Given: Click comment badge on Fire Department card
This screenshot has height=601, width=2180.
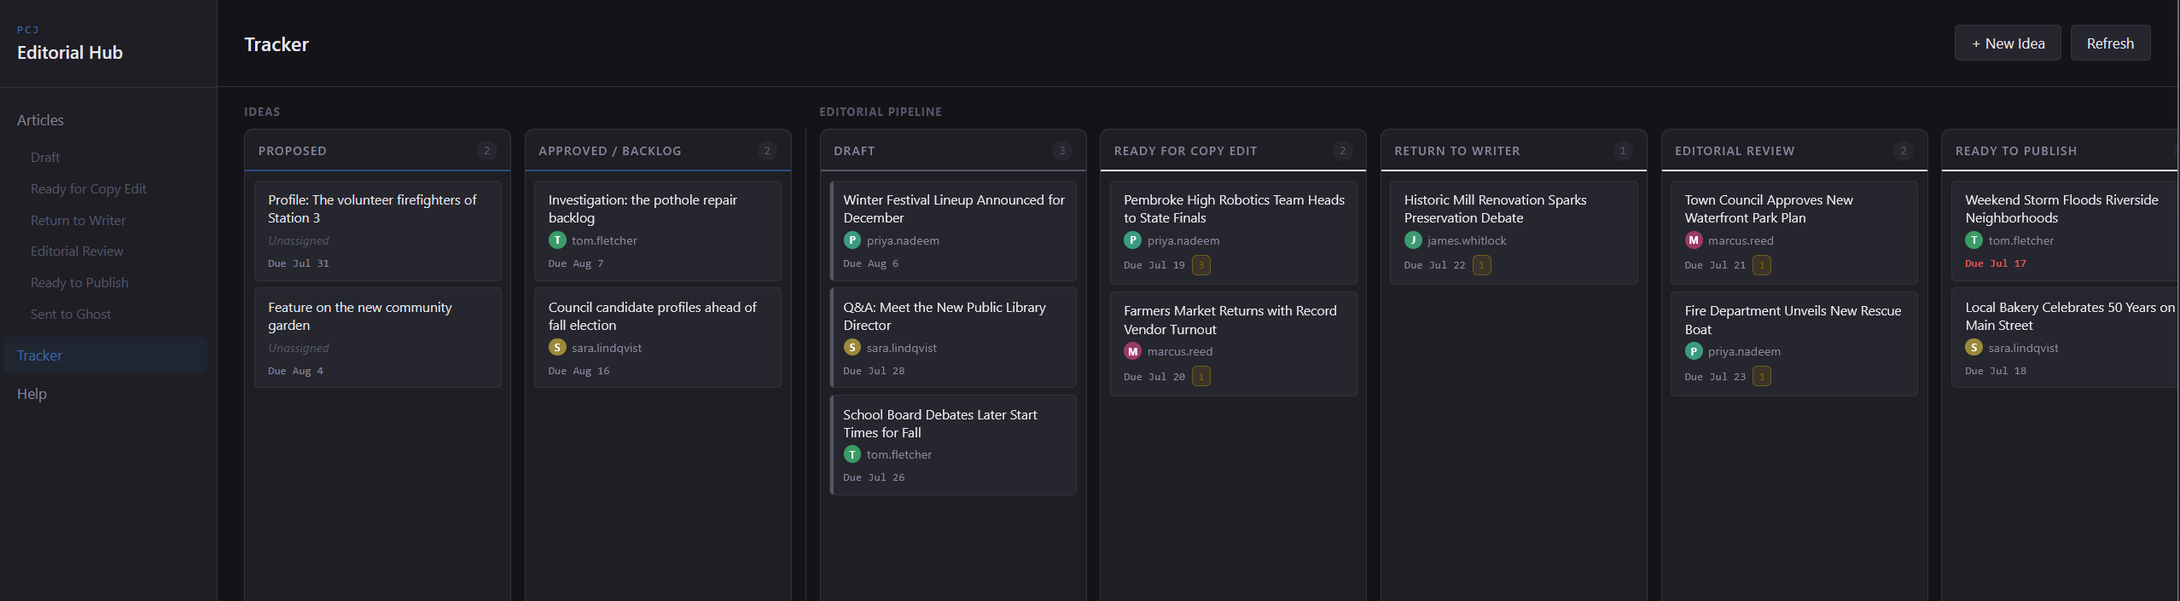Looking at the screenshot, I should [x=1761, y=376].
